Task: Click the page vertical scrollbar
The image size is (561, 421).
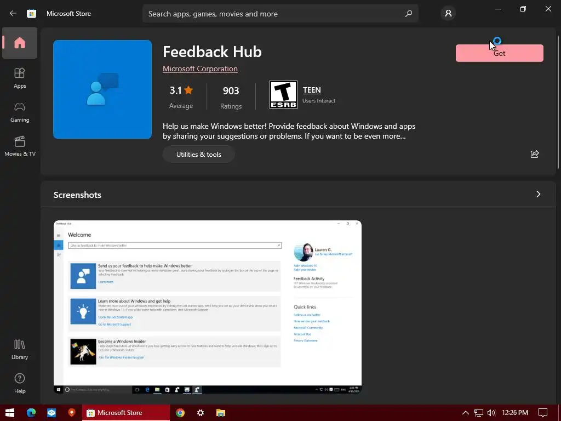Action: pyautogui.click(x=558, y=102)
